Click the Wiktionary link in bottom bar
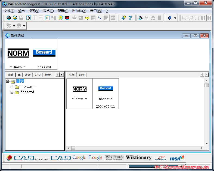The image size is (214, 171). pos(138,158)
